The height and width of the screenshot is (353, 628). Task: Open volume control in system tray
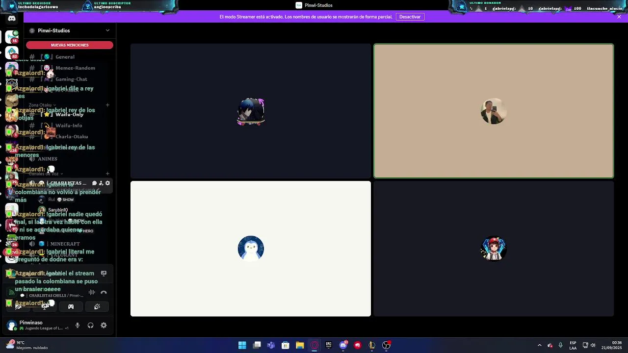[593, 345]
